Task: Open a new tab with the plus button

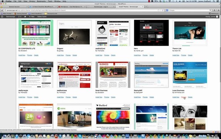Action: click(x=146, y=7)
